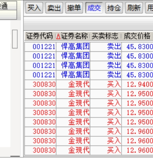This screenshot has height=158, width=153.
Task: Sort by the 成交价格 column header
Action: (137, 36)
